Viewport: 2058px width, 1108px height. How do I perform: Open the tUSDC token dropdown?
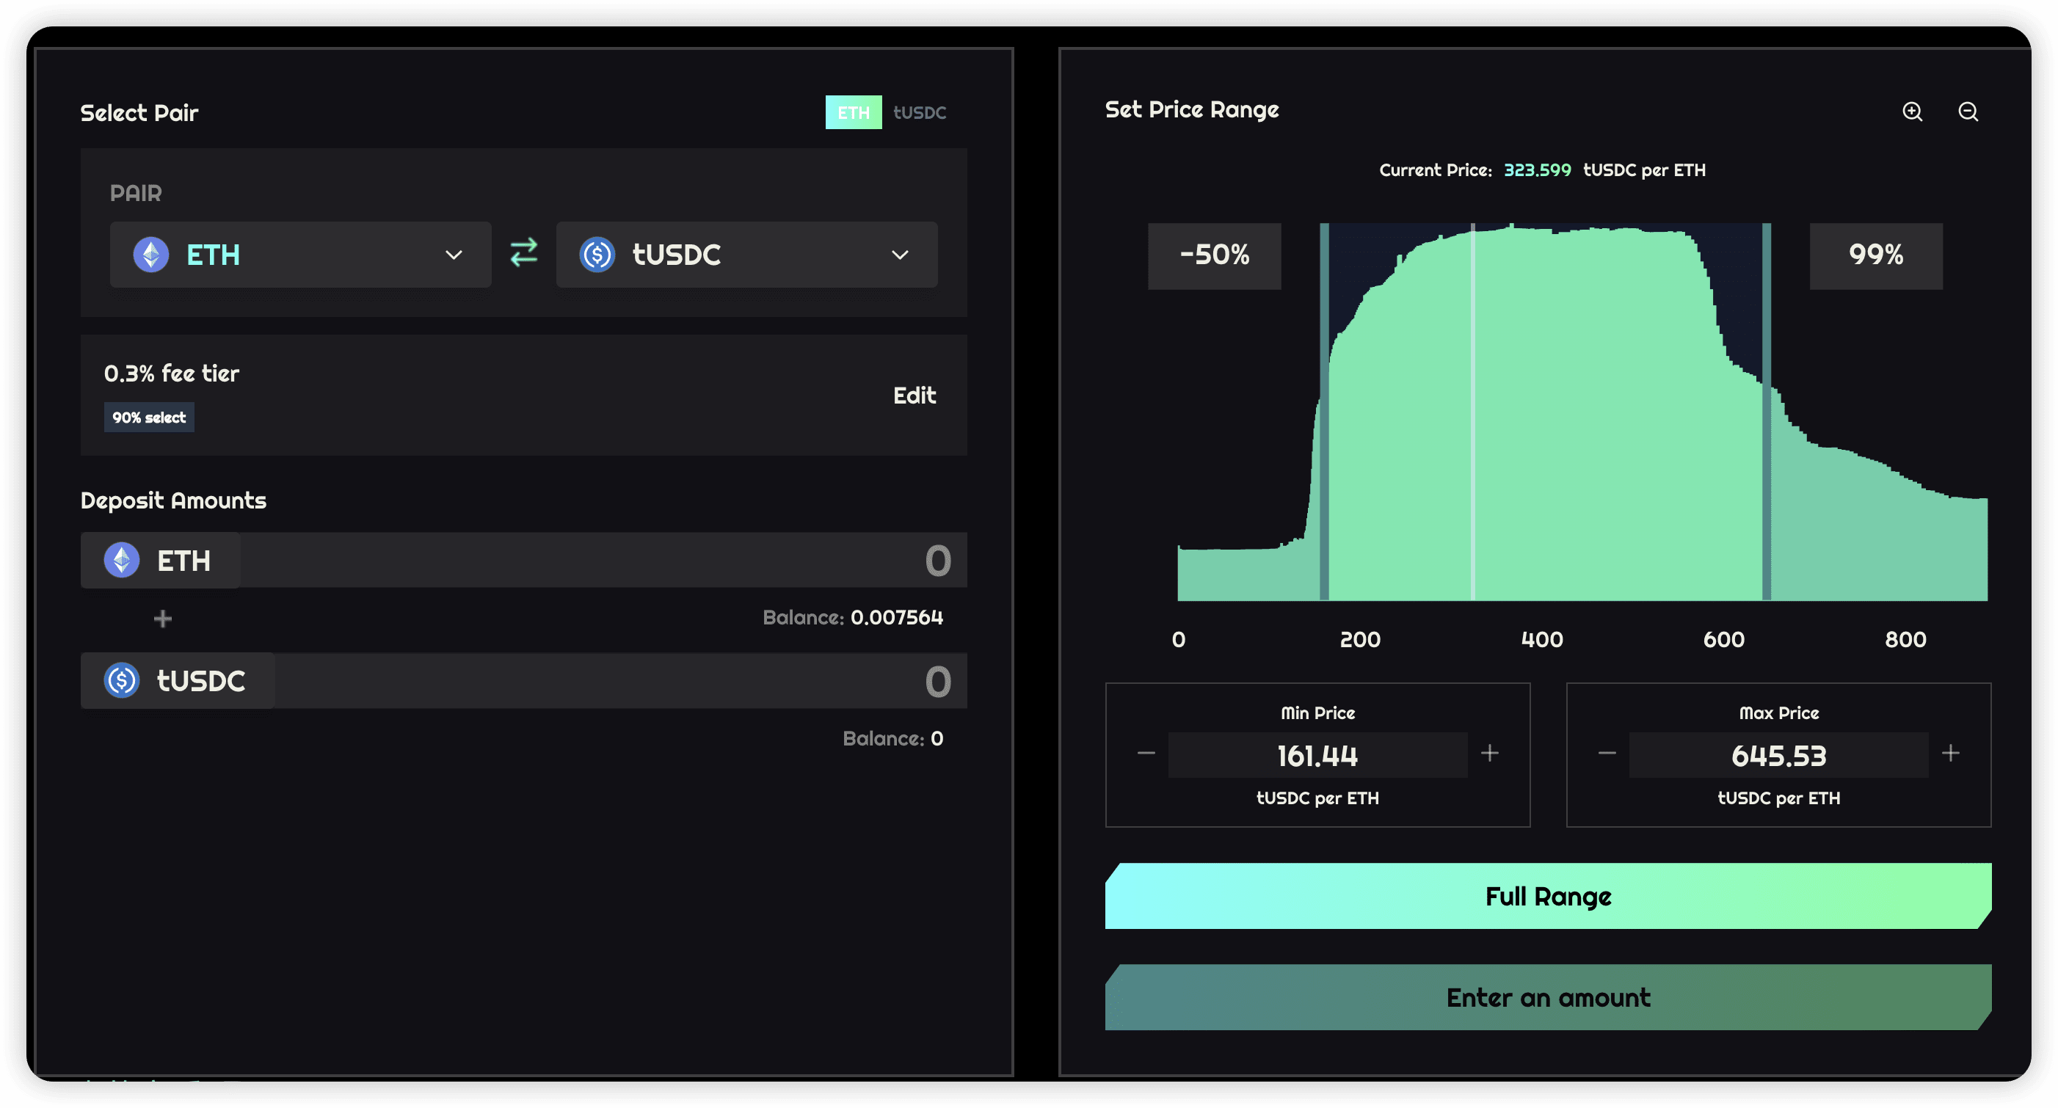click(x=900, y=255)
